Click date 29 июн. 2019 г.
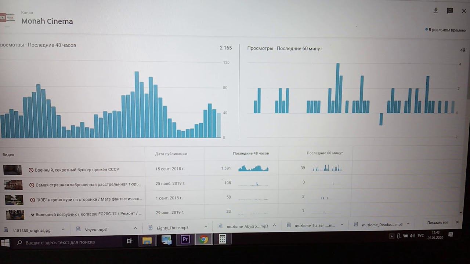Image resolution: width=470 pixels, height=264 pixels. [170, 213]
